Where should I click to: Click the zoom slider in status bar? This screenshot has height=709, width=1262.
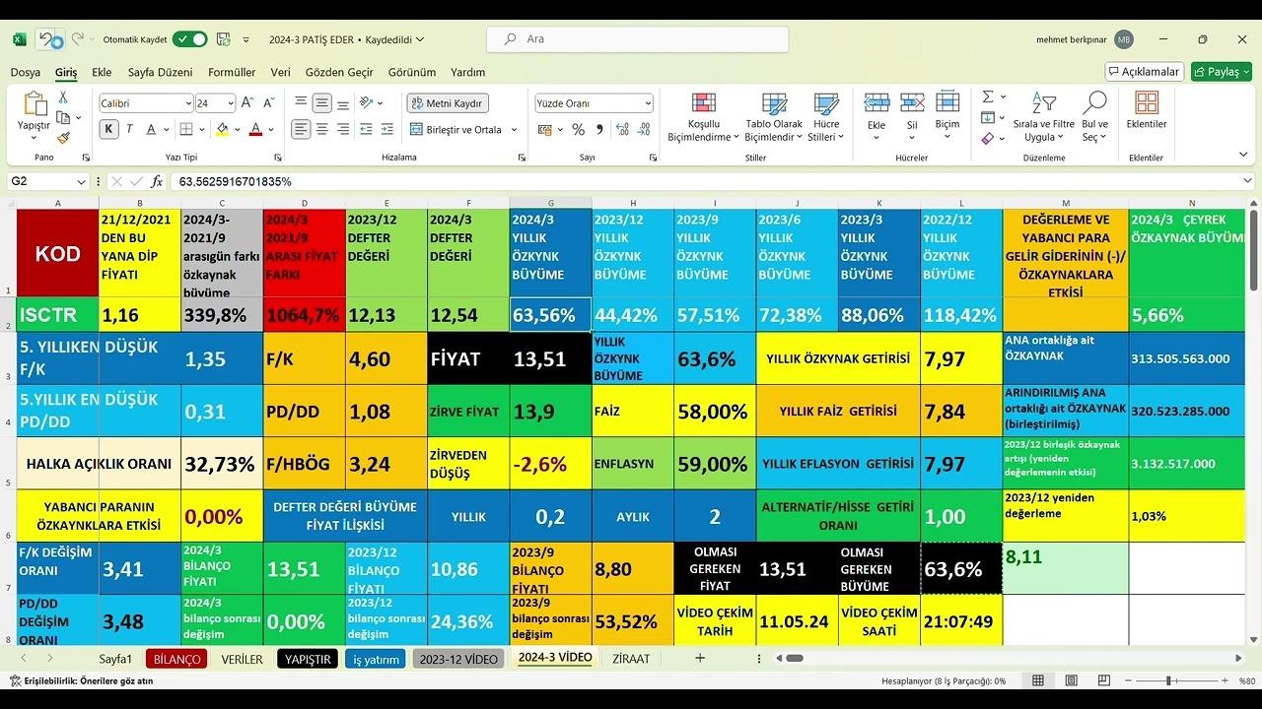point(1169,680)
